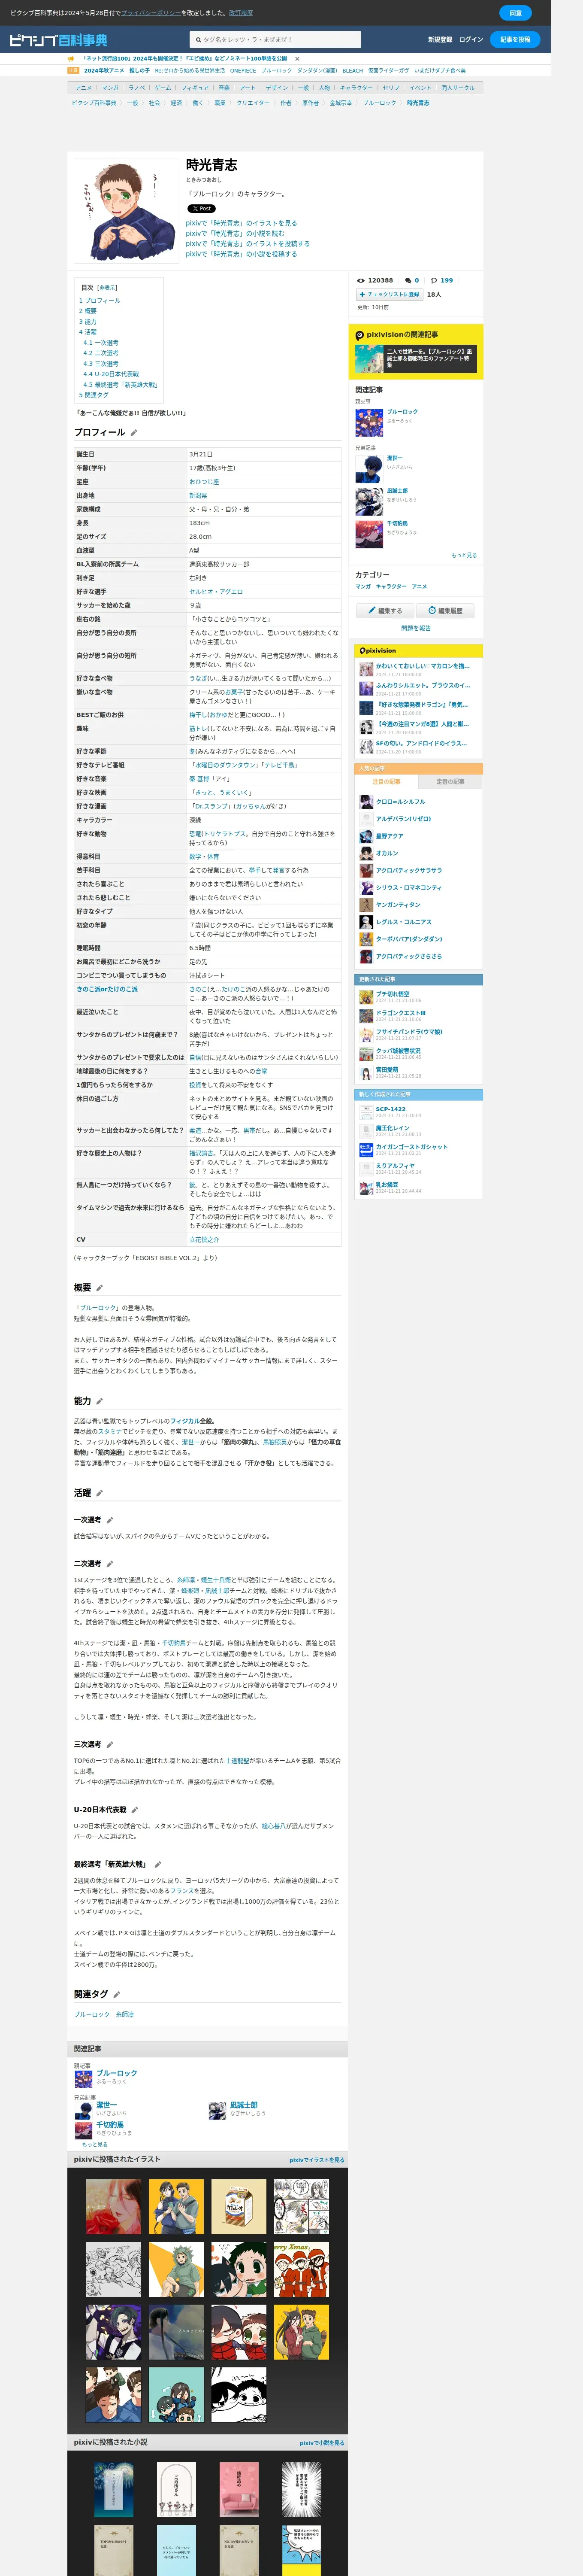Image resolution: width=583 pixels, height=2576 pixels.
Task: Open the milk carton illustration thumbnail
Action: coord(239,2208)
